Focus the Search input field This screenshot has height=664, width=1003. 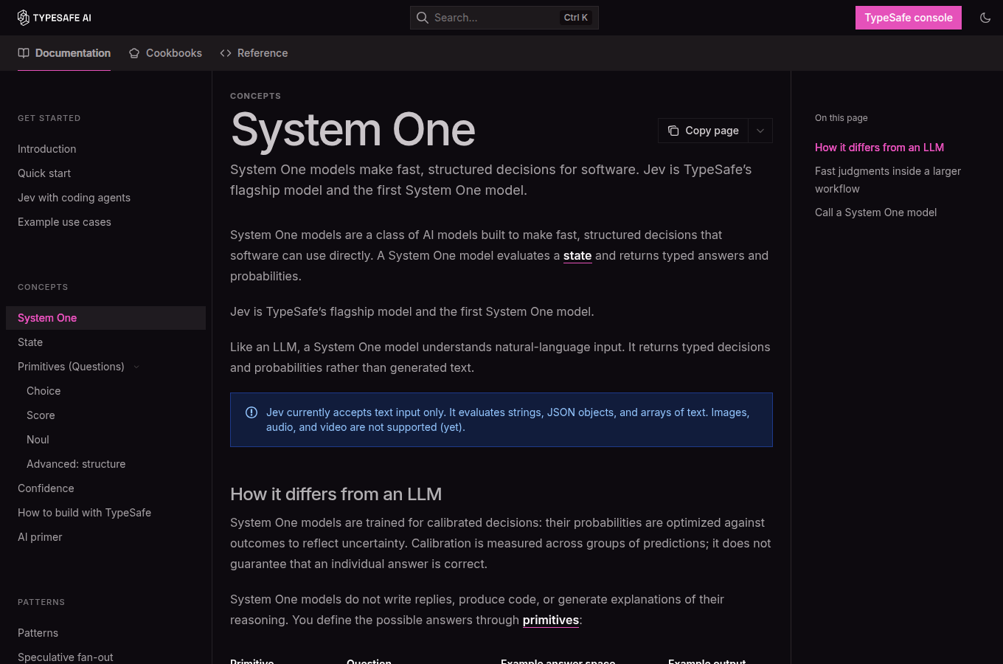[504, 18]
